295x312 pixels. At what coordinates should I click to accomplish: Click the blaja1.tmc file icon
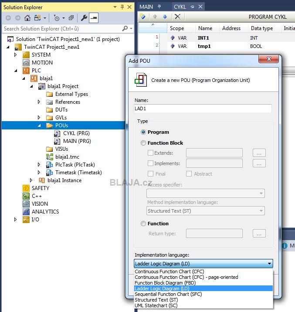(x=50, y=157)
